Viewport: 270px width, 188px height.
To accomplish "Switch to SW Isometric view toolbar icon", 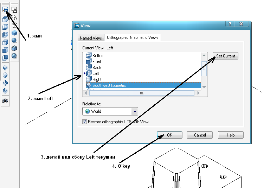I will click(x=5, y=68).
